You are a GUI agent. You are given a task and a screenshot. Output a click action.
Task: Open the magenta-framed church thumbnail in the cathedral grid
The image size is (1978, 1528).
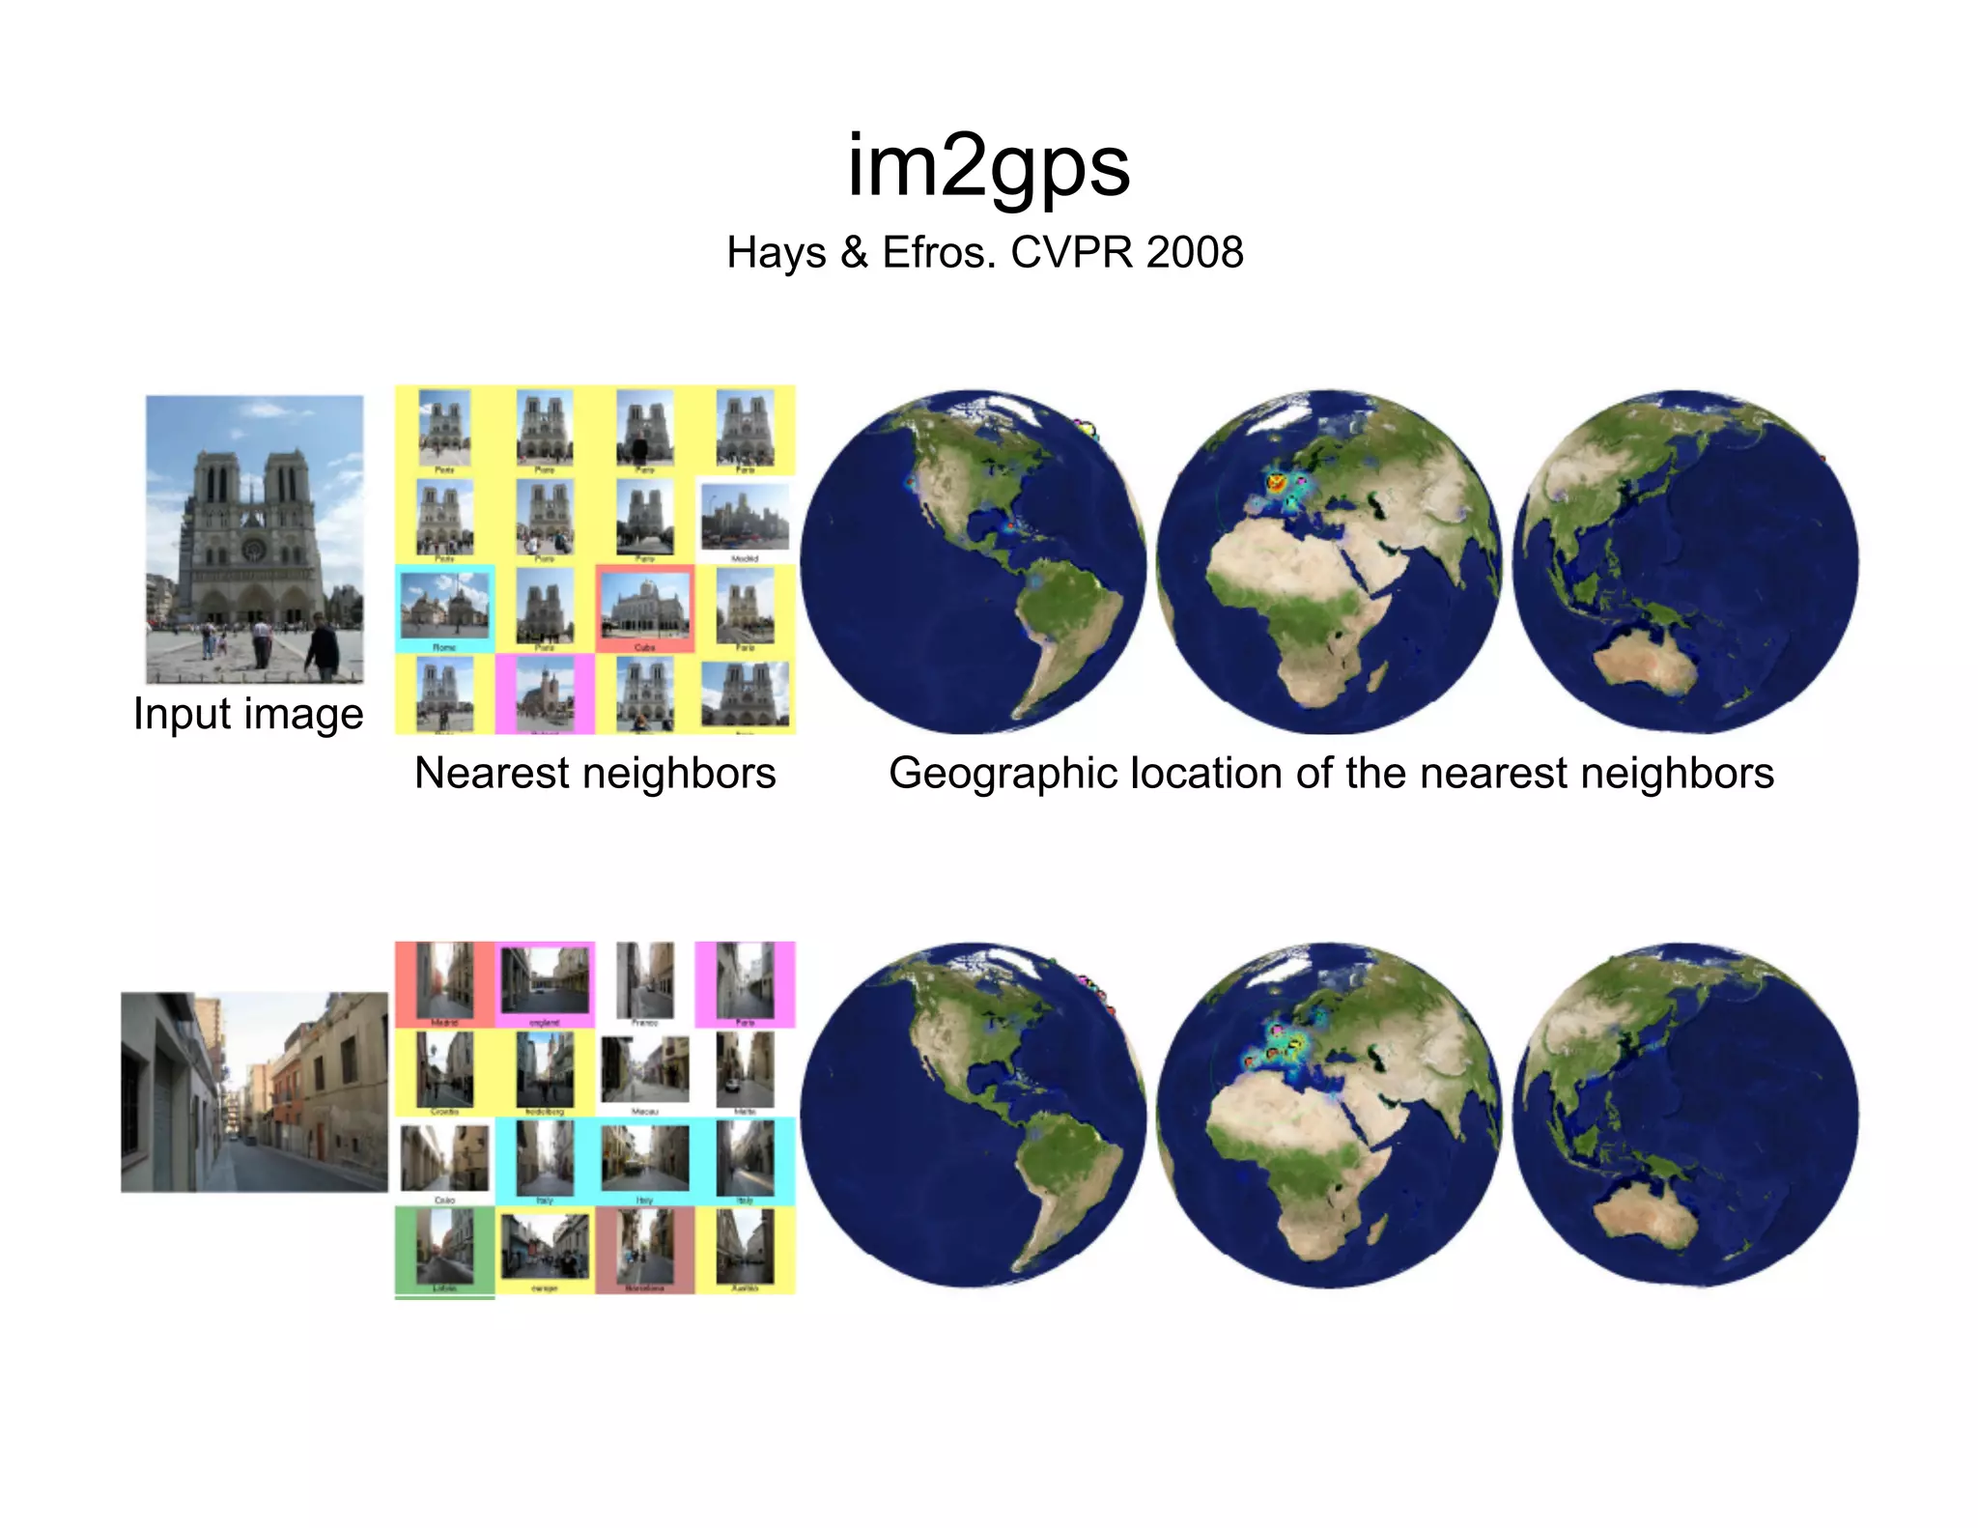click(545, 694)
